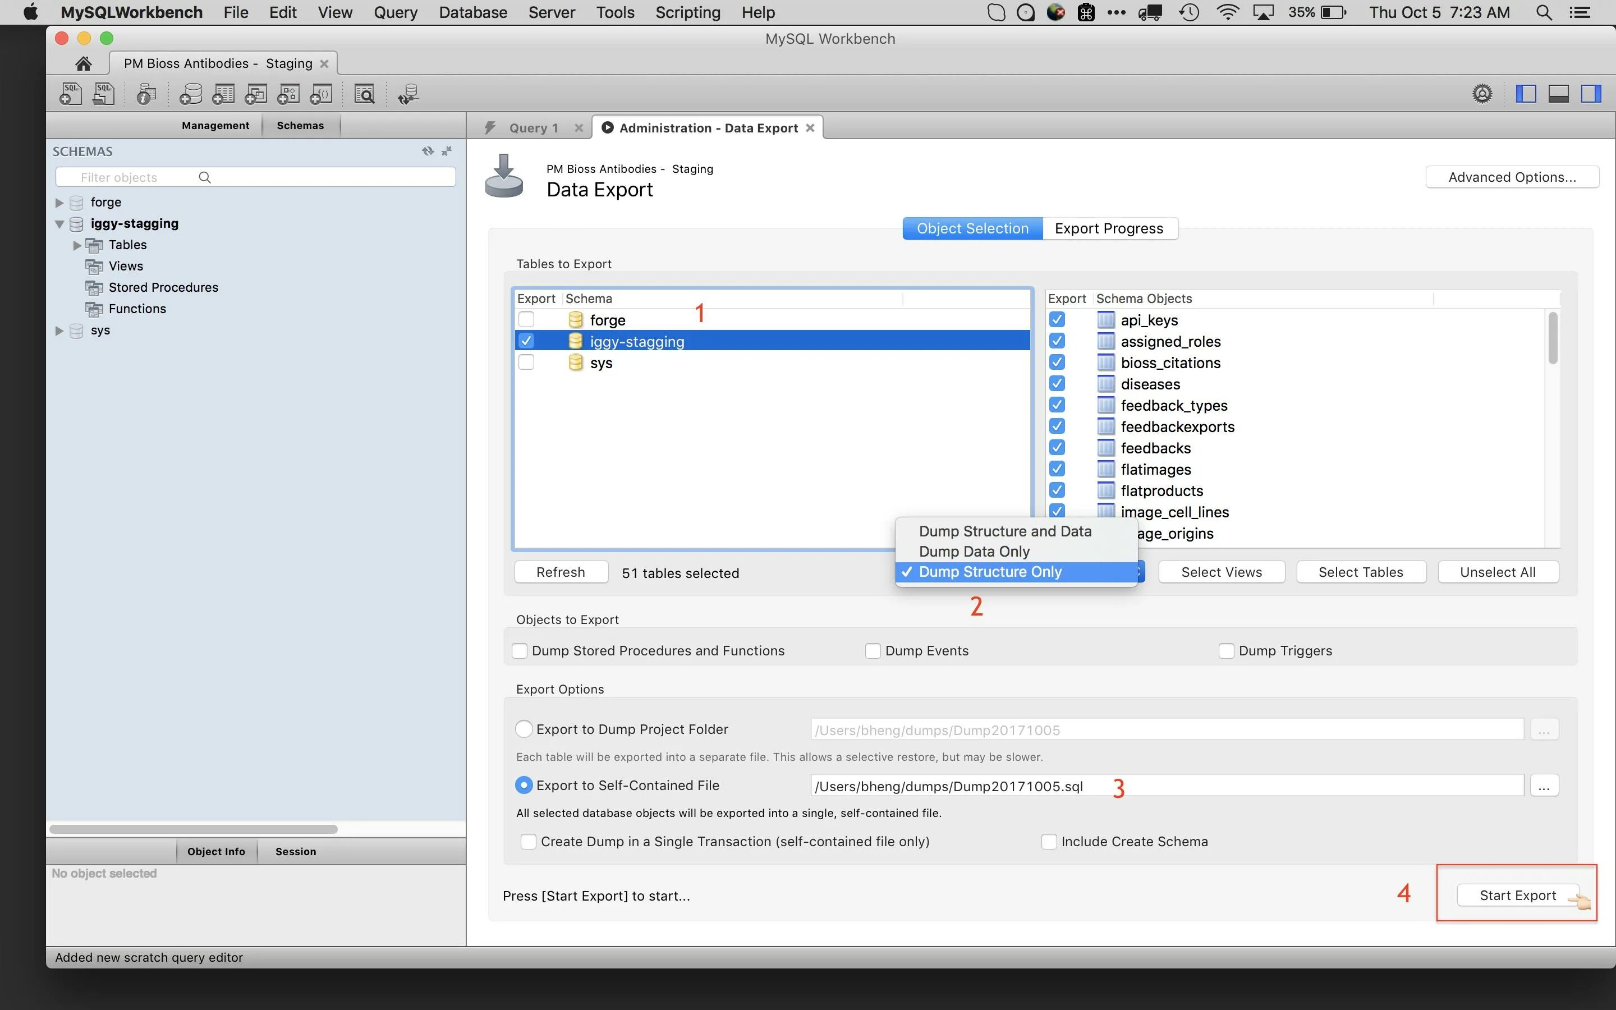Click the Advanced Options button
1616x1010 pixels.
tap(1512, 177)
